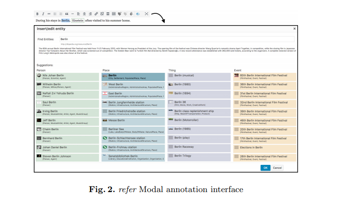Click the blue refer toolbar icon
Viewport: 338px width, 204px height.
138,14
